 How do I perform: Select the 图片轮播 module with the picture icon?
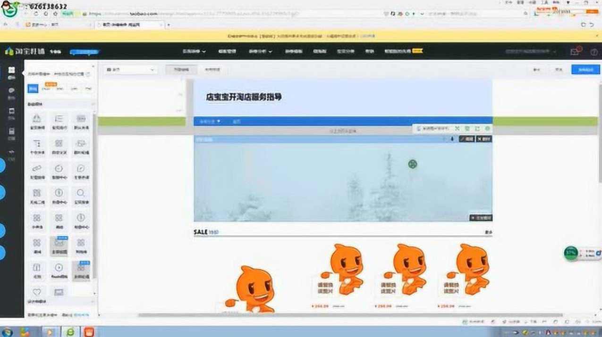81,146
